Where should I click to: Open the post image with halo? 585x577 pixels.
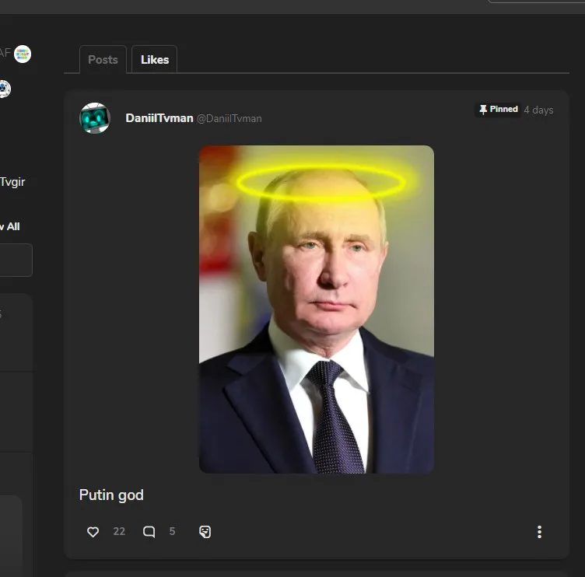pos(317,309)
